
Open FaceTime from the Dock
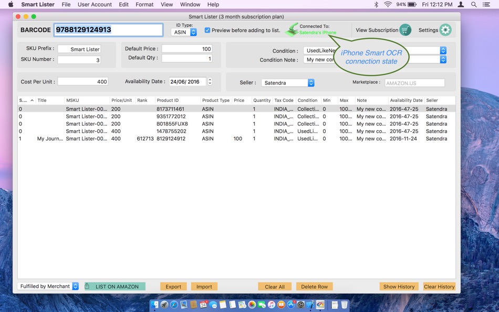tap(262, 305)
